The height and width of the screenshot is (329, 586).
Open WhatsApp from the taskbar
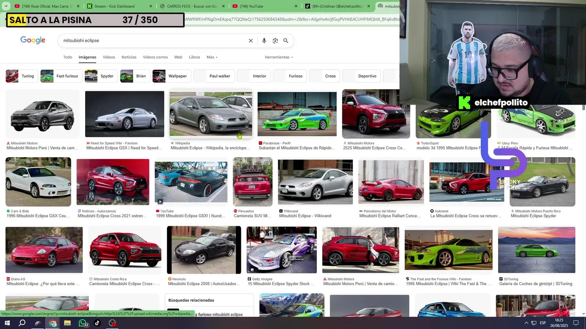pos(82,323)
